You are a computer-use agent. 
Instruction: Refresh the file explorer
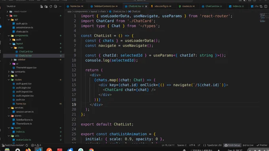tap(51, 6)
